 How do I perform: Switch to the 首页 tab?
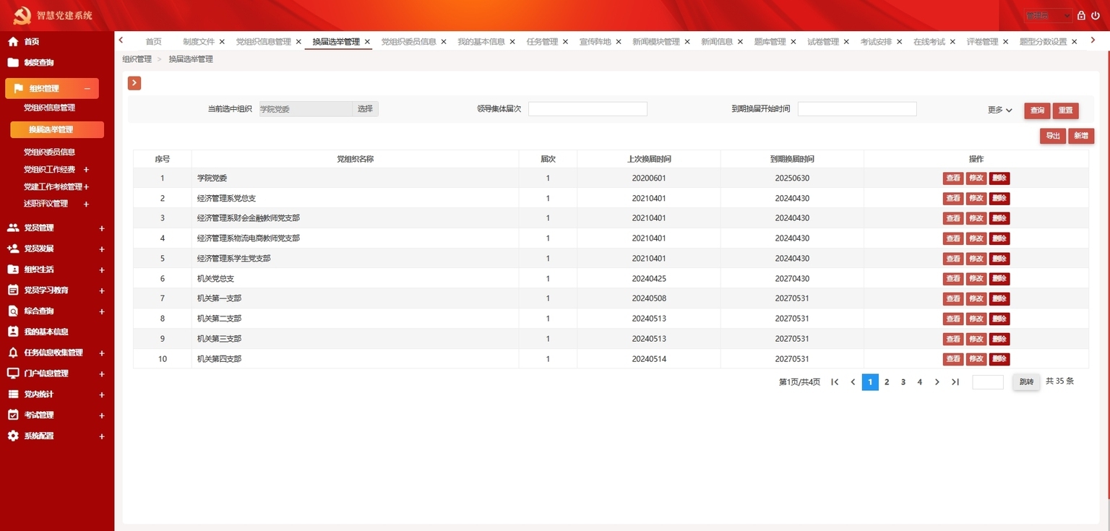point(153,42)
